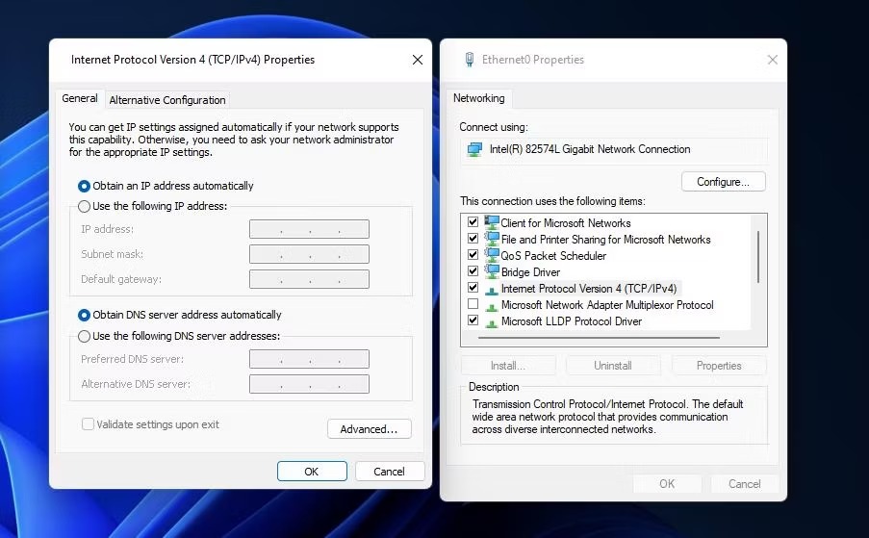869x538 pixels.
Task: Select Obtain an IP address automatically
Action: pos(85,186)
